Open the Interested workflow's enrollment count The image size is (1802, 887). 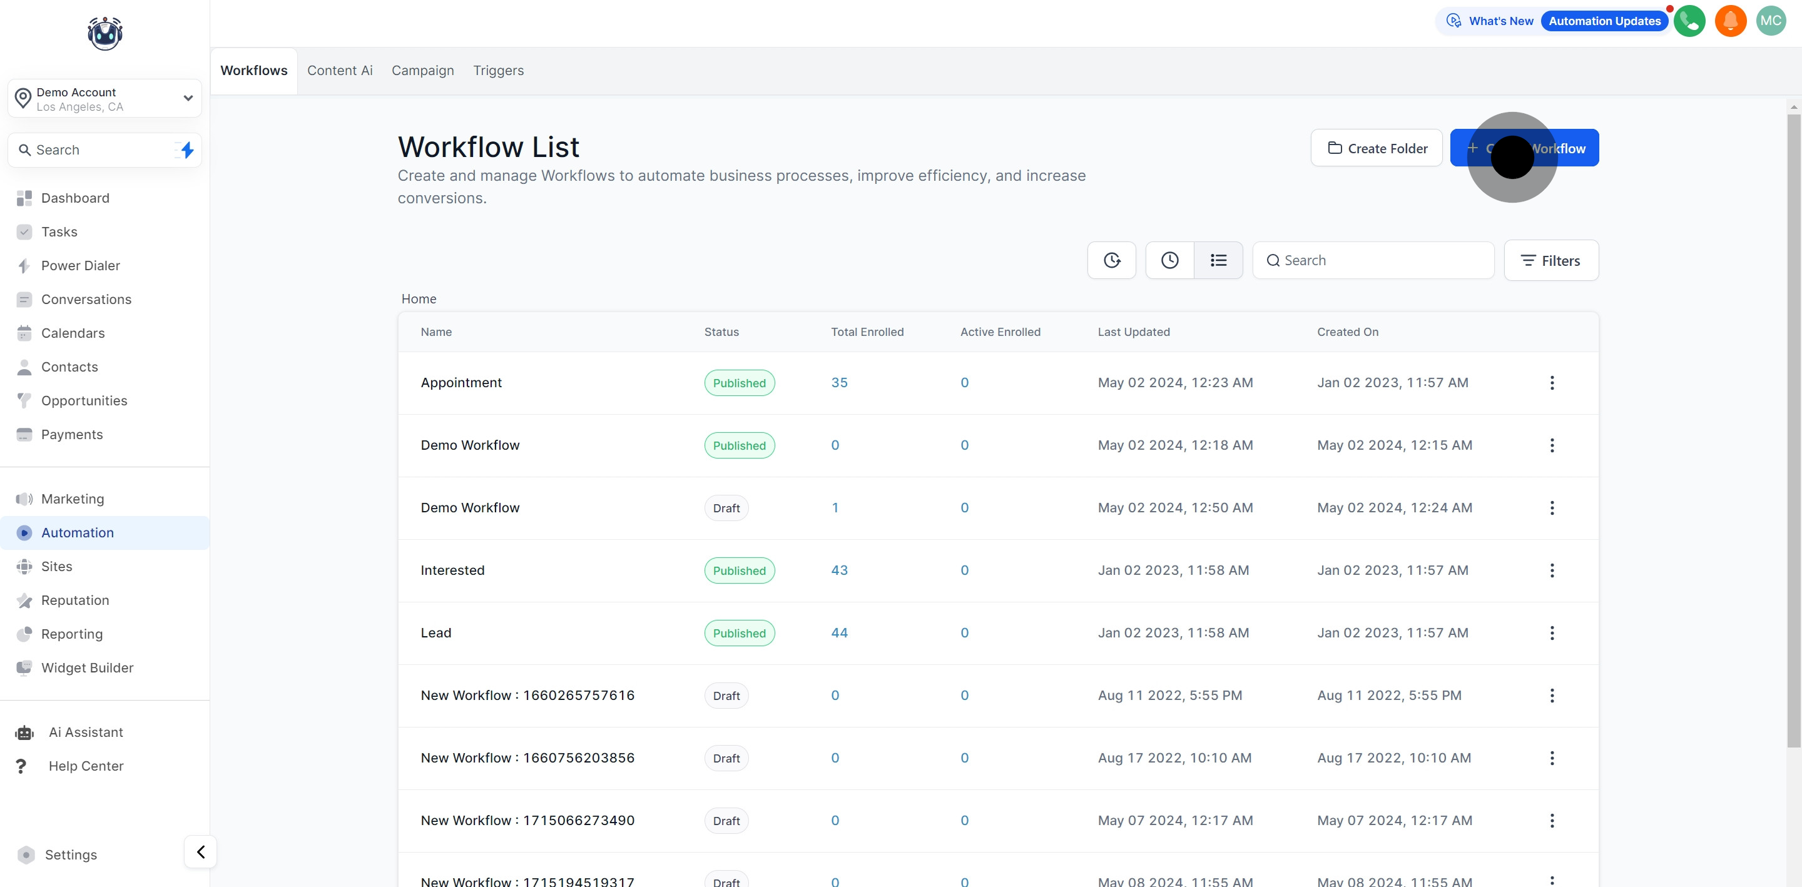pyautogui.click(x=838, y=570)
